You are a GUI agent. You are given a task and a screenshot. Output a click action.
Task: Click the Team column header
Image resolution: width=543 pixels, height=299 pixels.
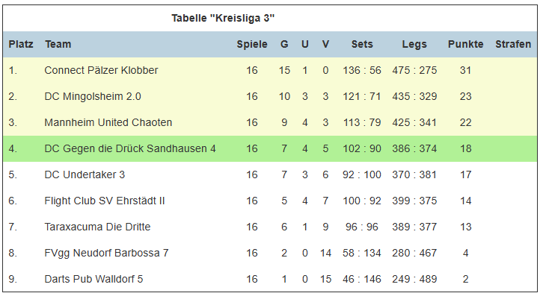point(58,44)
